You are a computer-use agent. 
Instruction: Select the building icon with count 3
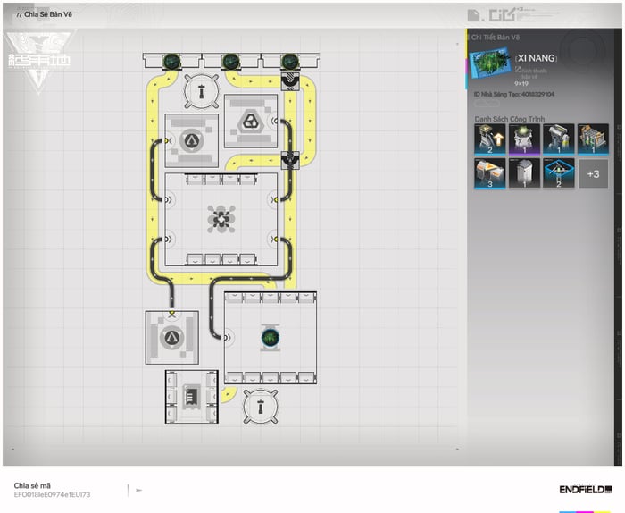pyautogui.click(x=488, y=173)
